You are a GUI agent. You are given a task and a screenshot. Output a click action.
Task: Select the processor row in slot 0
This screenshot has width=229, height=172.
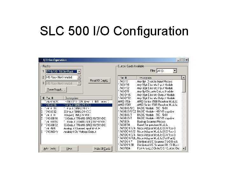pos(77,102)
